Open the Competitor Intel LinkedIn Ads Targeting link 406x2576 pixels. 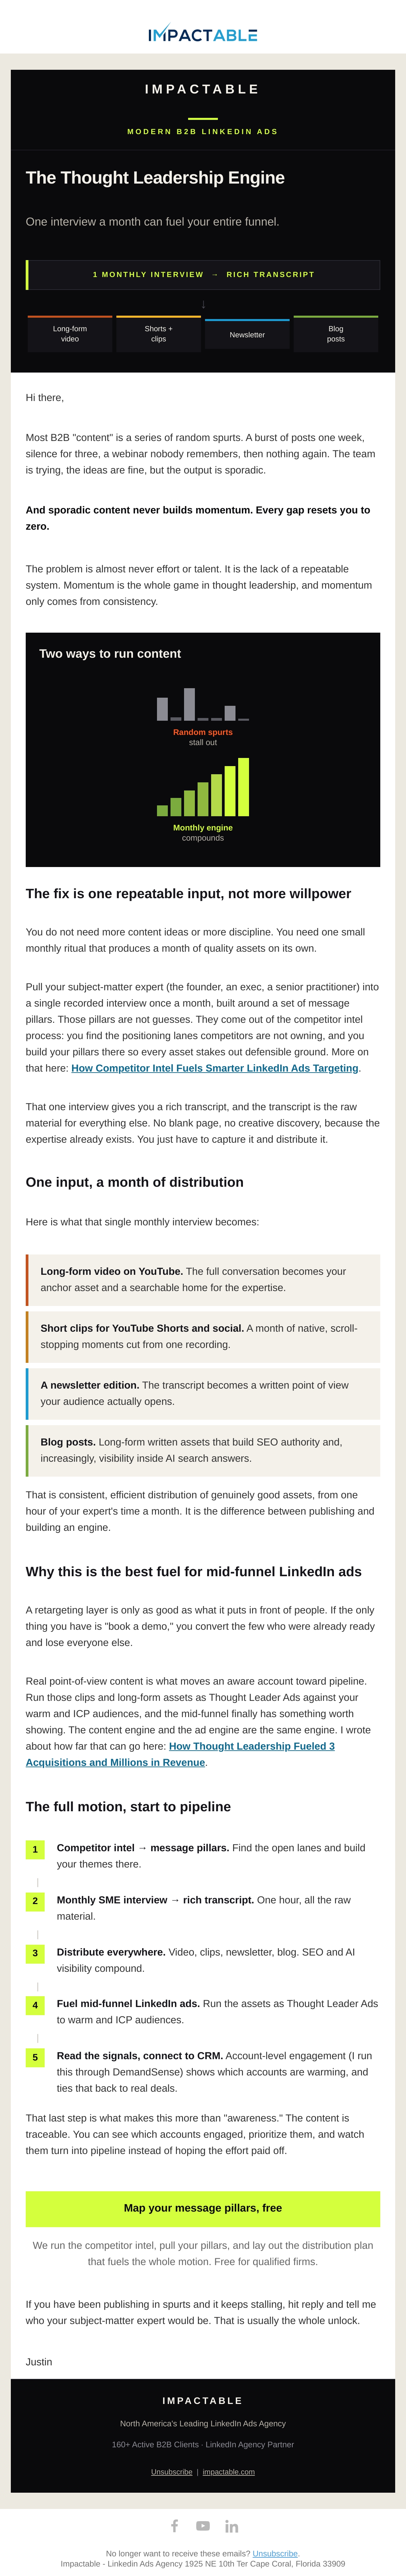pos(215,1068)
